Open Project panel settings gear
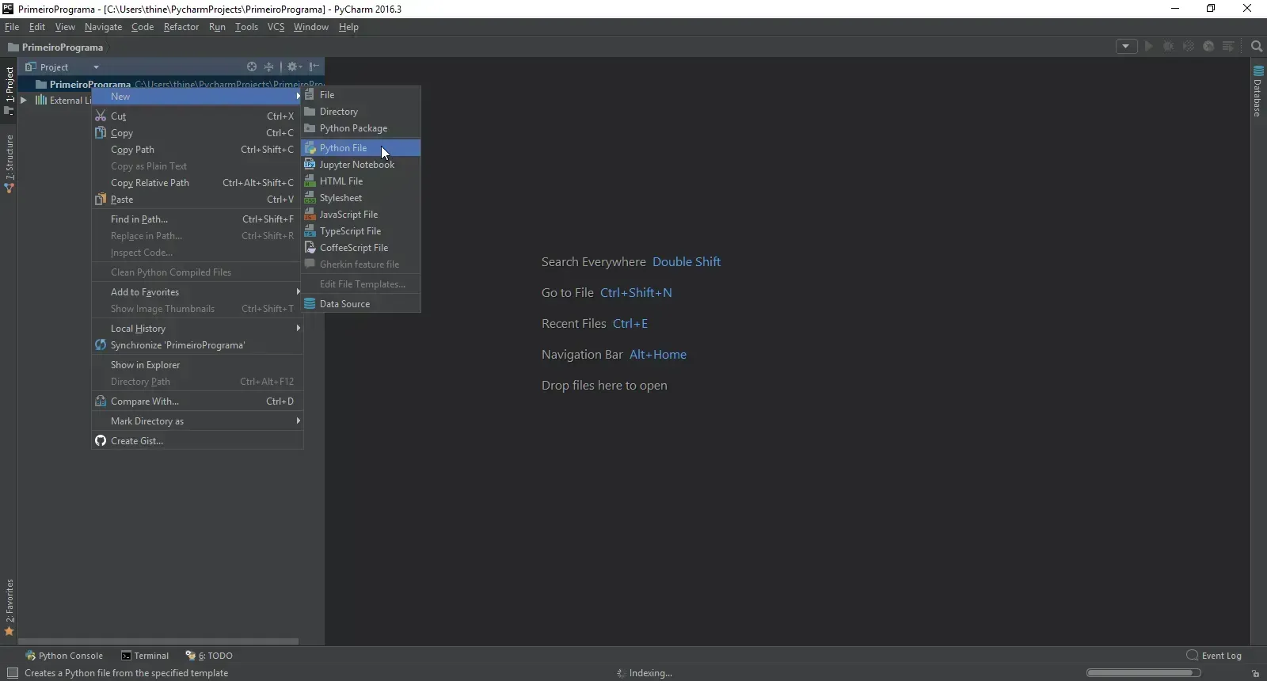Image resolution: width=1267 pixels, height=681 pixels. [x=294, y=67]
